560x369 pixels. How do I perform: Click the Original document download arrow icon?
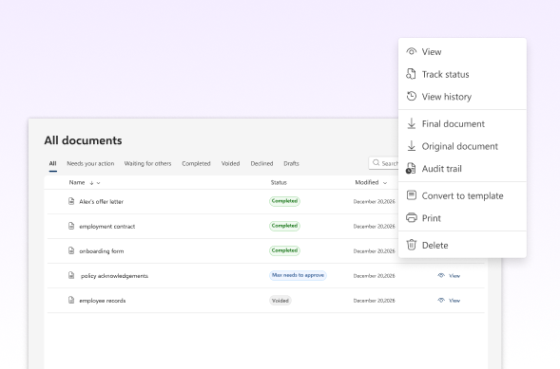point(412,146)
